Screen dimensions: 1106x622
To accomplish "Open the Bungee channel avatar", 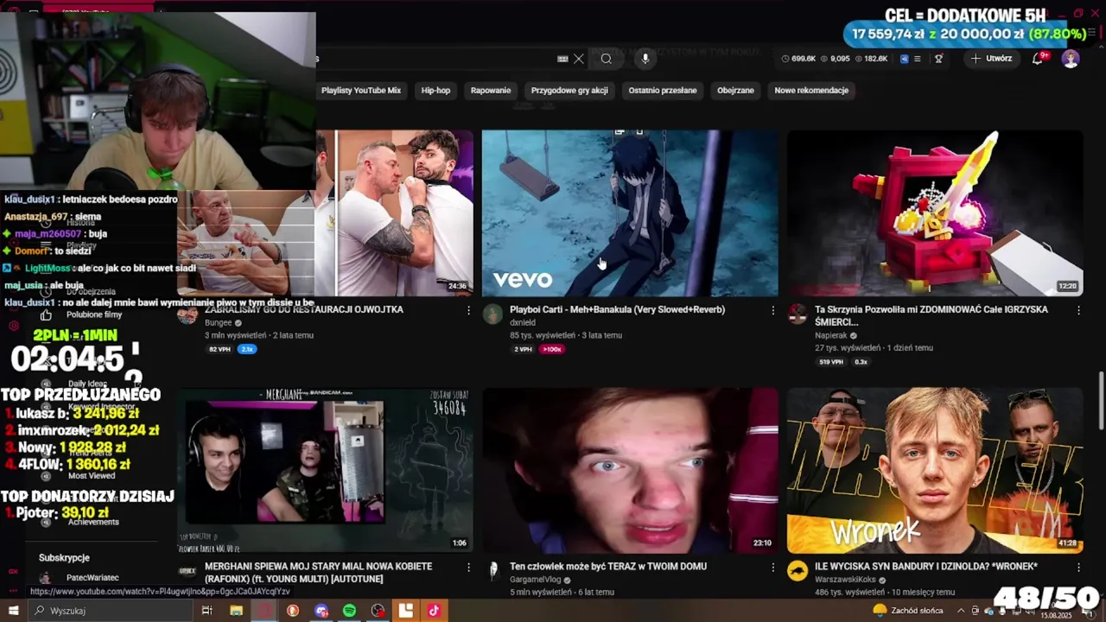I will (x=188, y=314).
